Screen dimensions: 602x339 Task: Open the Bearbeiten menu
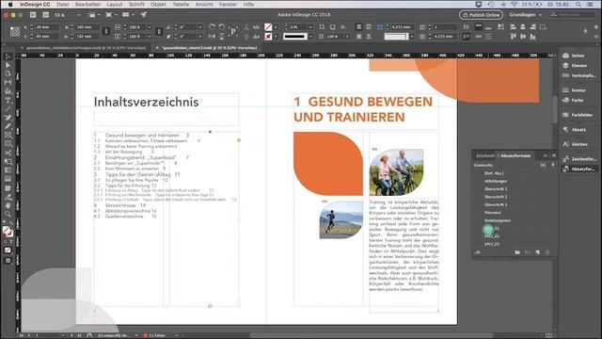click(87, 4)
